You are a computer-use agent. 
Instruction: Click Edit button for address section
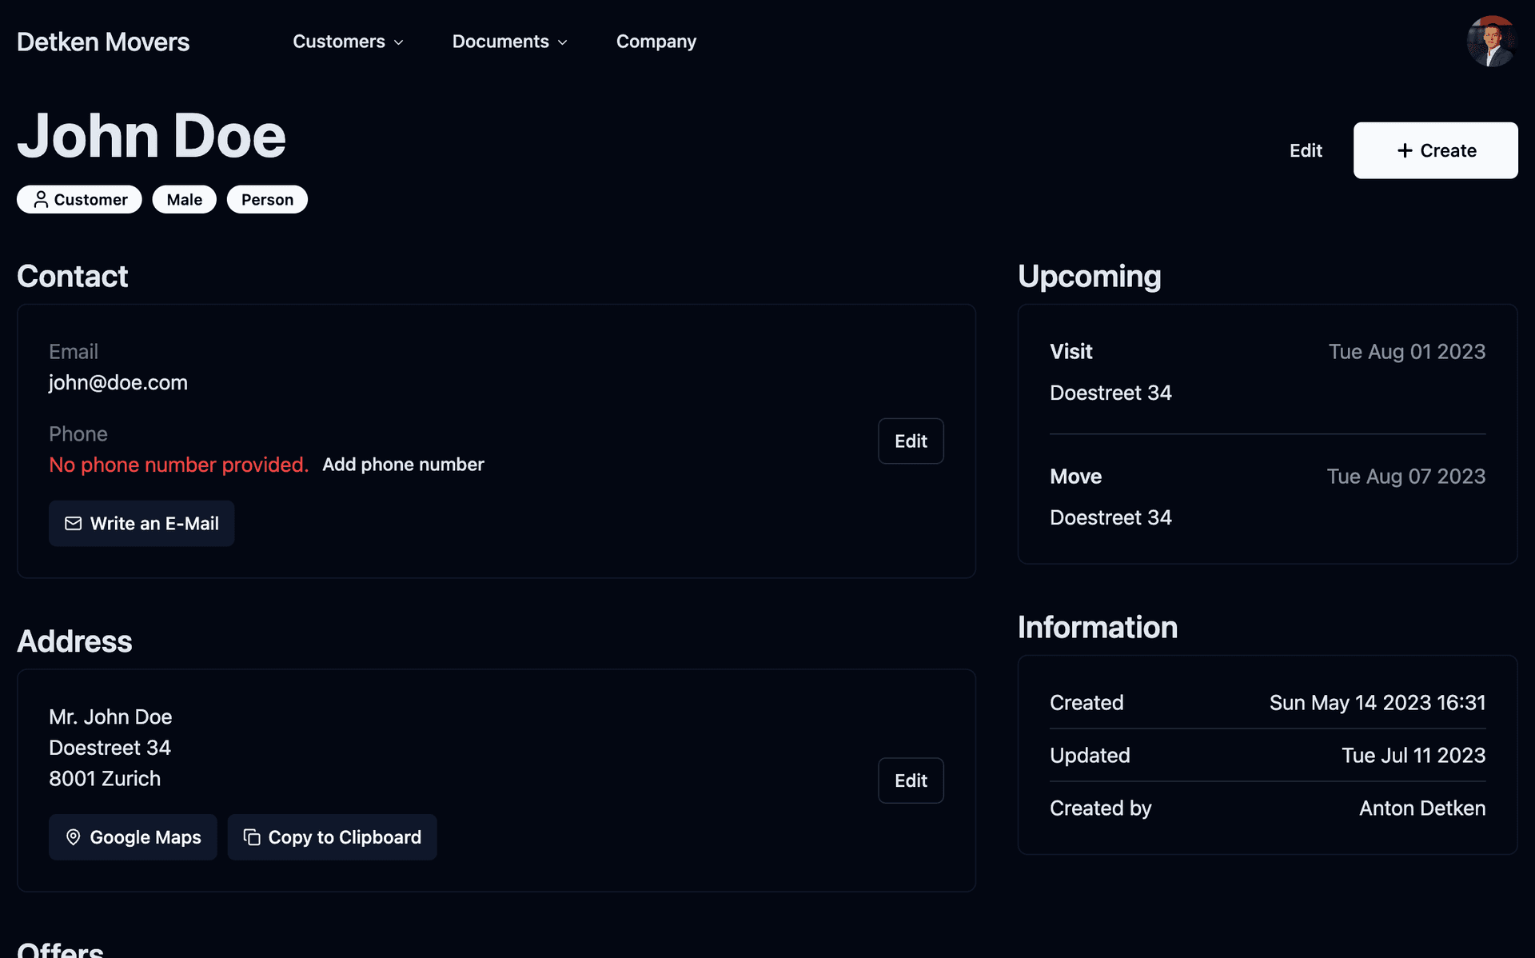pyautogui.click(x=911, y=780)
